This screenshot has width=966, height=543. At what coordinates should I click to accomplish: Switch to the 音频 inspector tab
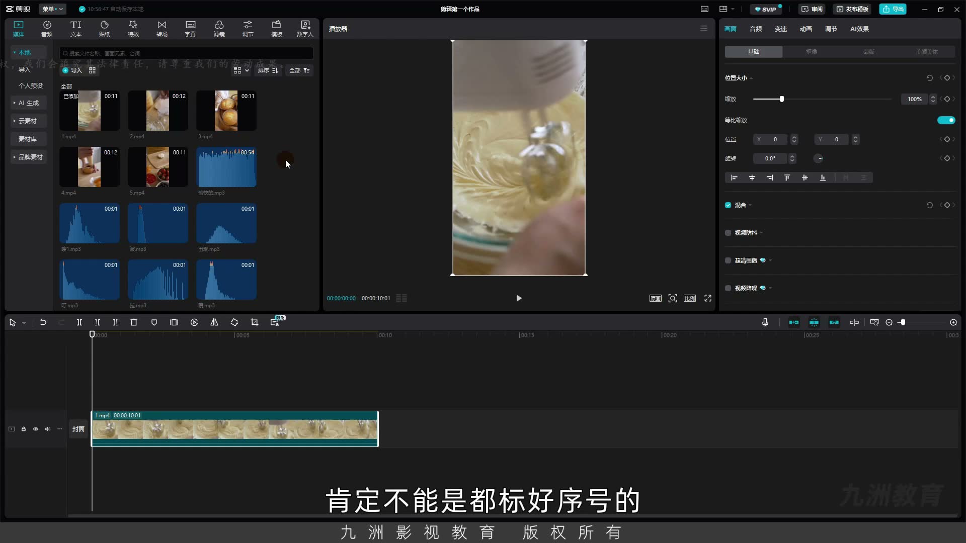click(x=755, y=29)
